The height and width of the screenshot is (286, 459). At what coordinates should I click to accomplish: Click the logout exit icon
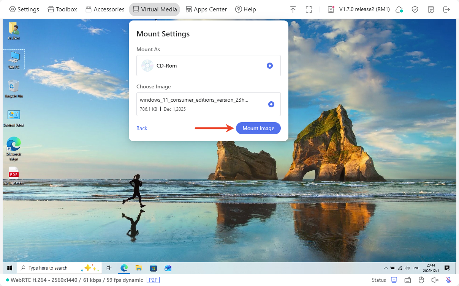447,9
